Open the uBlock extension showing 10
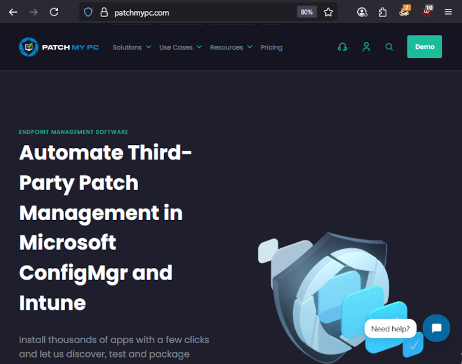Viewport: 462px width, 364px height. tap(427, 11)
